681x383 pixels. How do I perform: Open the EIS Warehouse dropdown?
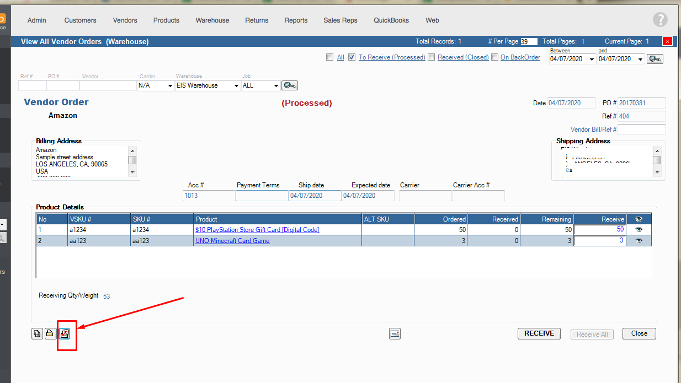point(236,86)
